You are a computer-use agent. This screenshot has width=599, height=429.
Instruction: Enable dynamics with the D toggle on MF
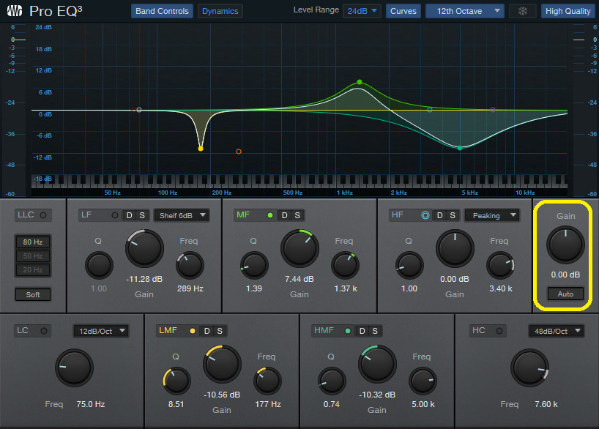click(283, 215)
